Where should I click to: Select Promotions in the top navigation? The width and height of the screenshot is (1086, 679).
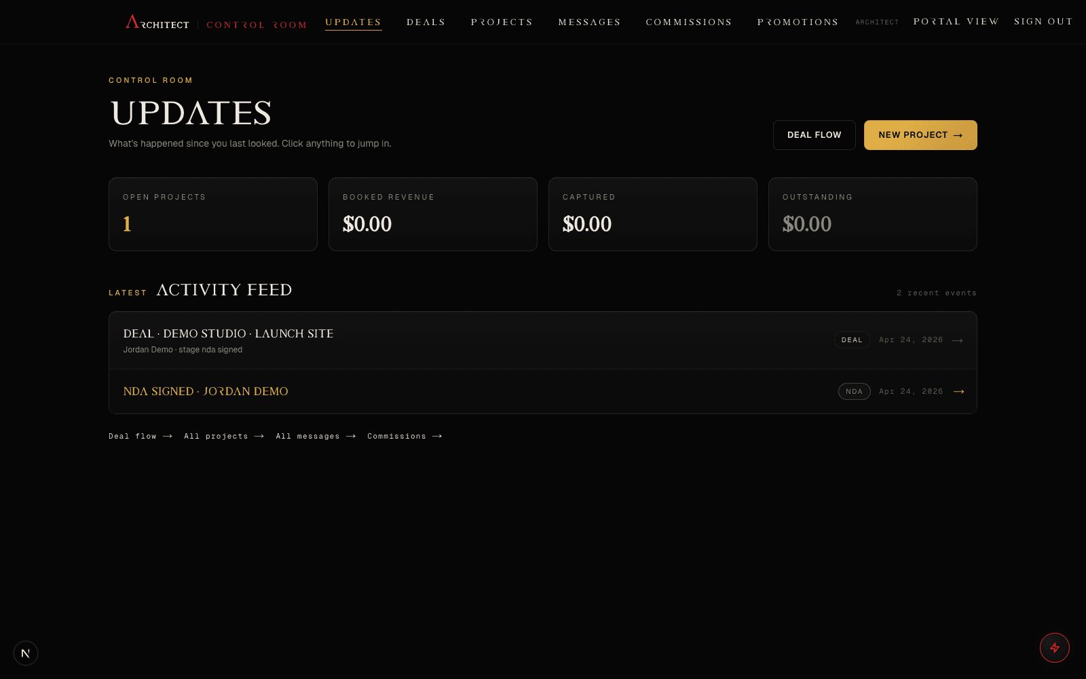point(798,22)
